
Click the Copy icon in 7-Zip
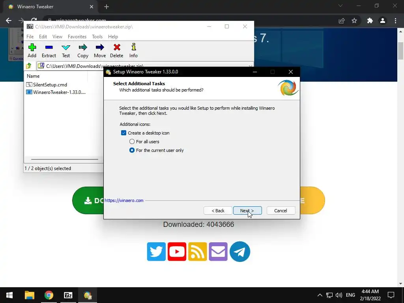point(83,50)
